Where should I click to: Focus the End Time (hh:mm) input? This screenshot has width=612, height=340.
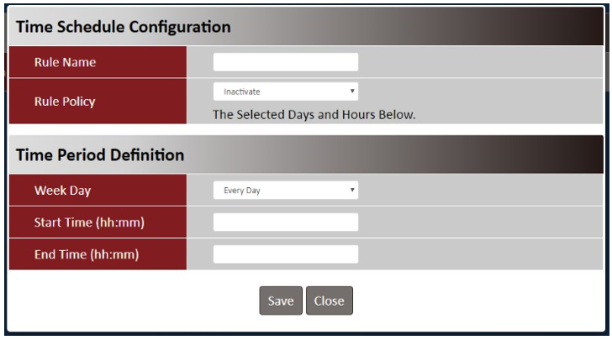click(x=286, y=254)
